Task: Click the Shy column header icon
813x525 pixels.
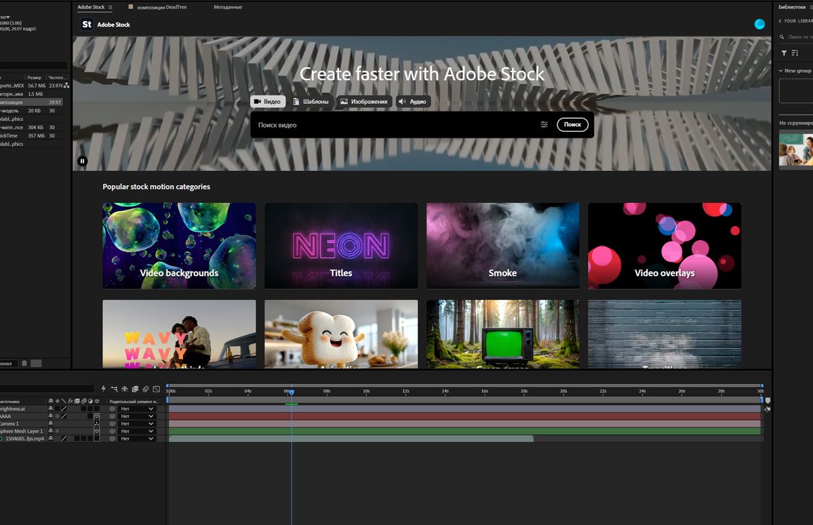Action: [50, 401]
